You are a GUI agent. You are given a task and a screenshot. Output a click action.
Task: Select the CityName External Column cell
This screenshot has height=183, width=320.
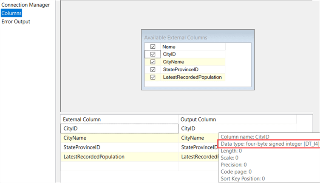click(x=119, y=138)
